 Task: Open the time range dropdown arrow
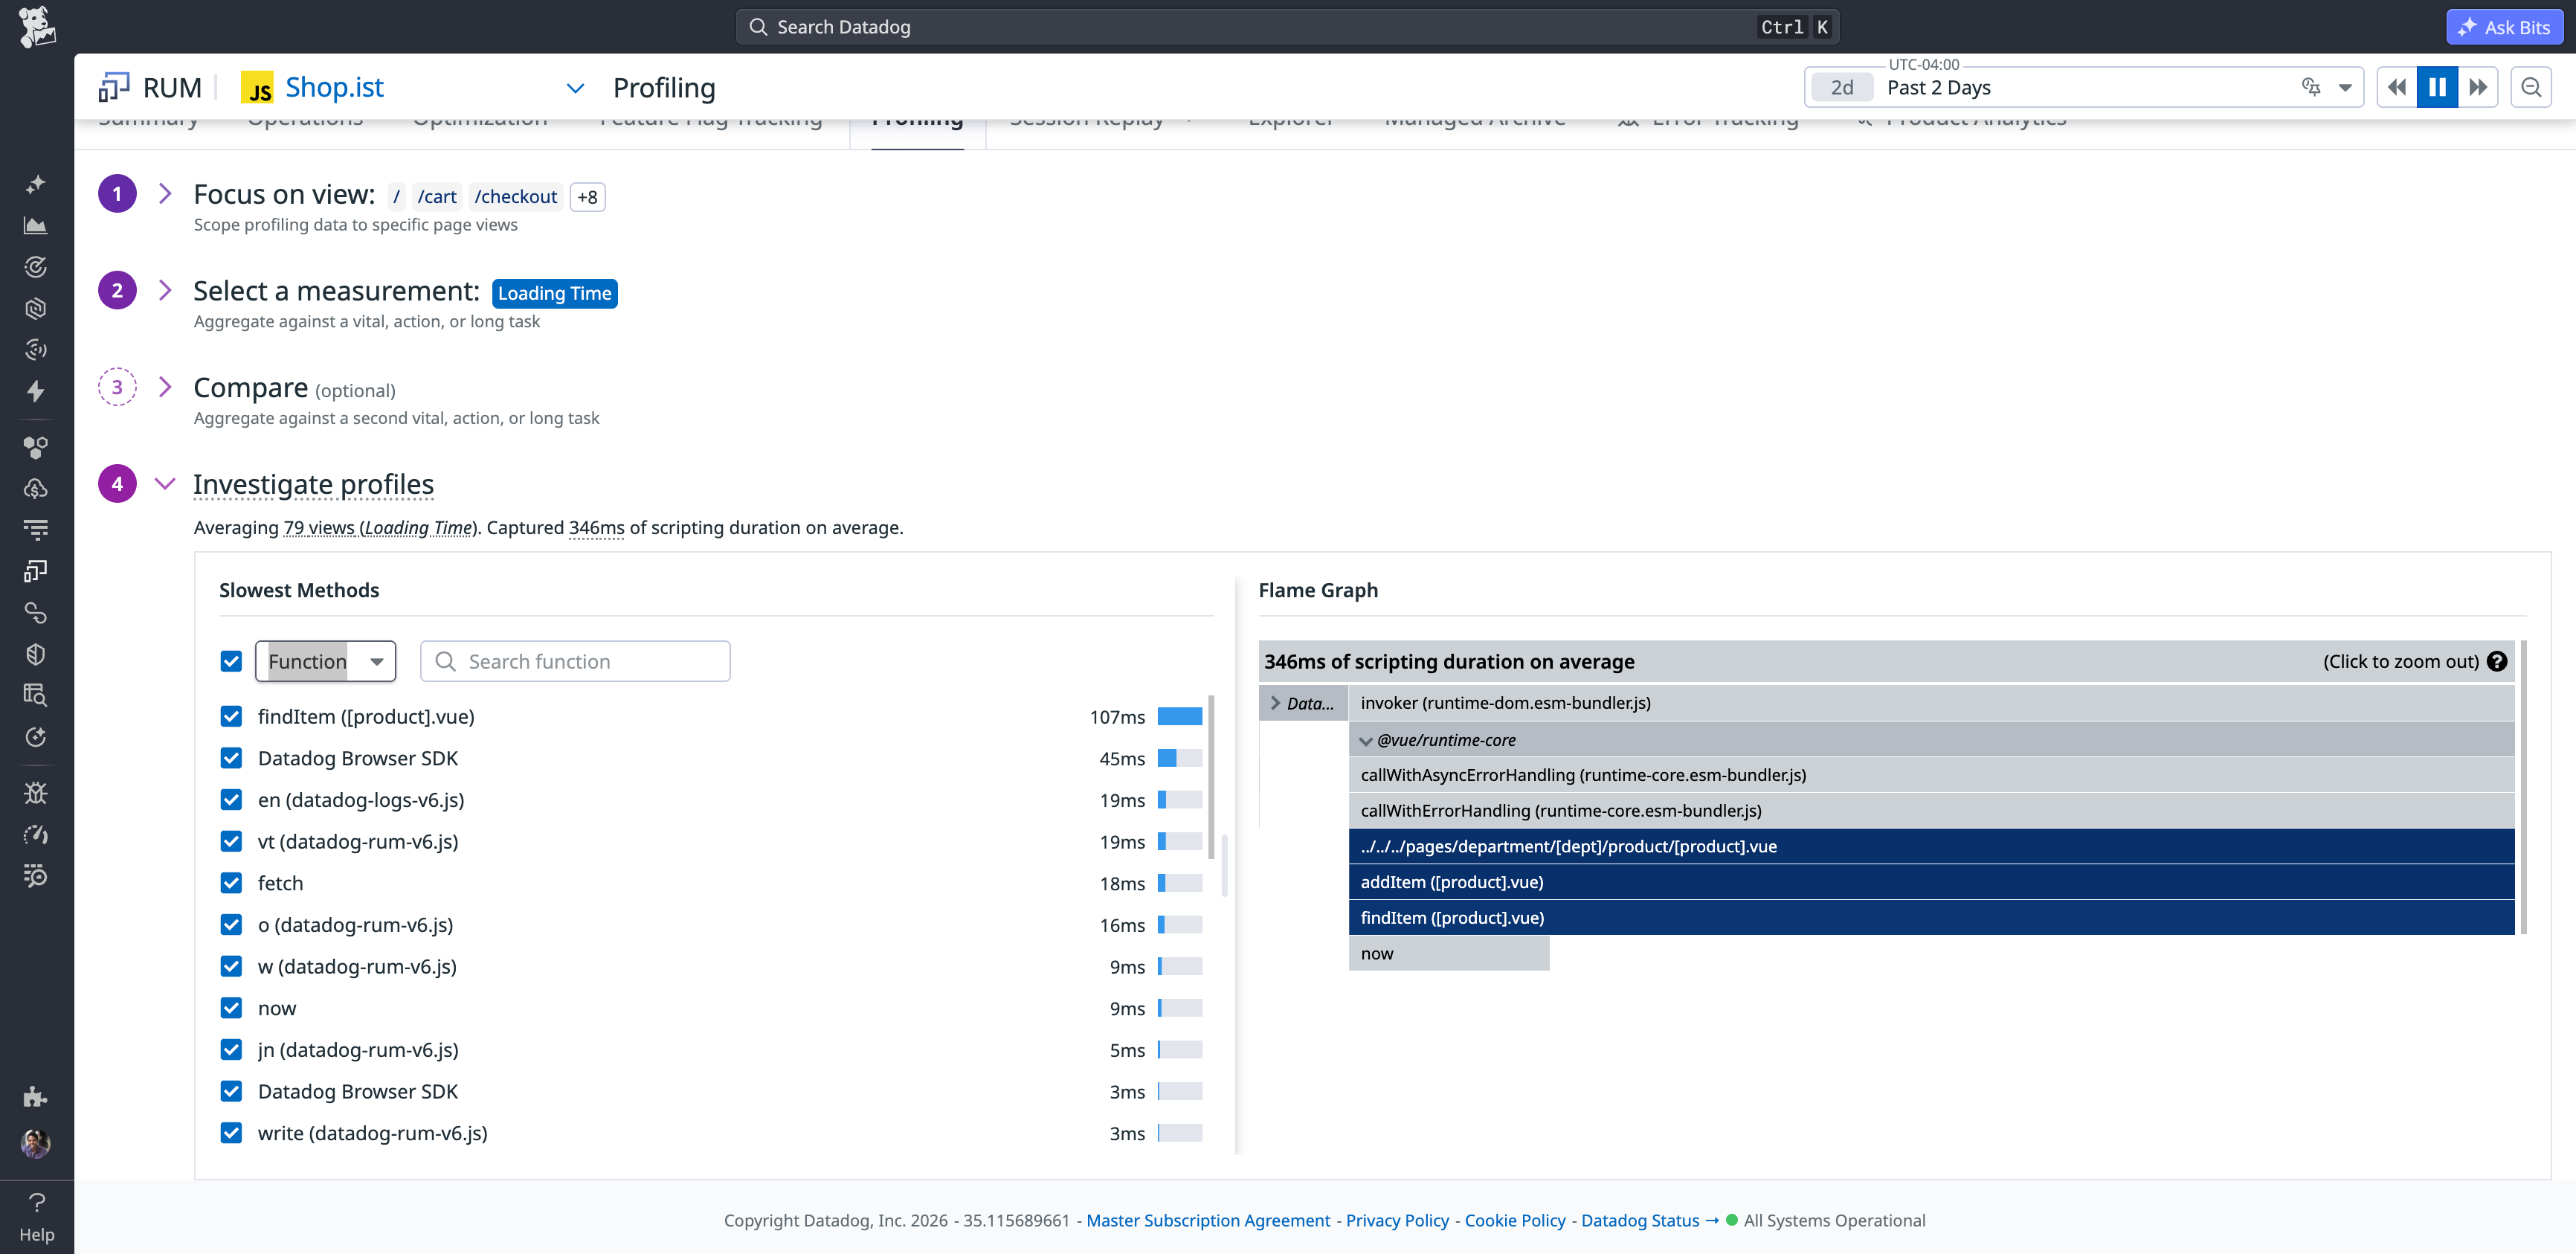click(x=2345, y=87)
